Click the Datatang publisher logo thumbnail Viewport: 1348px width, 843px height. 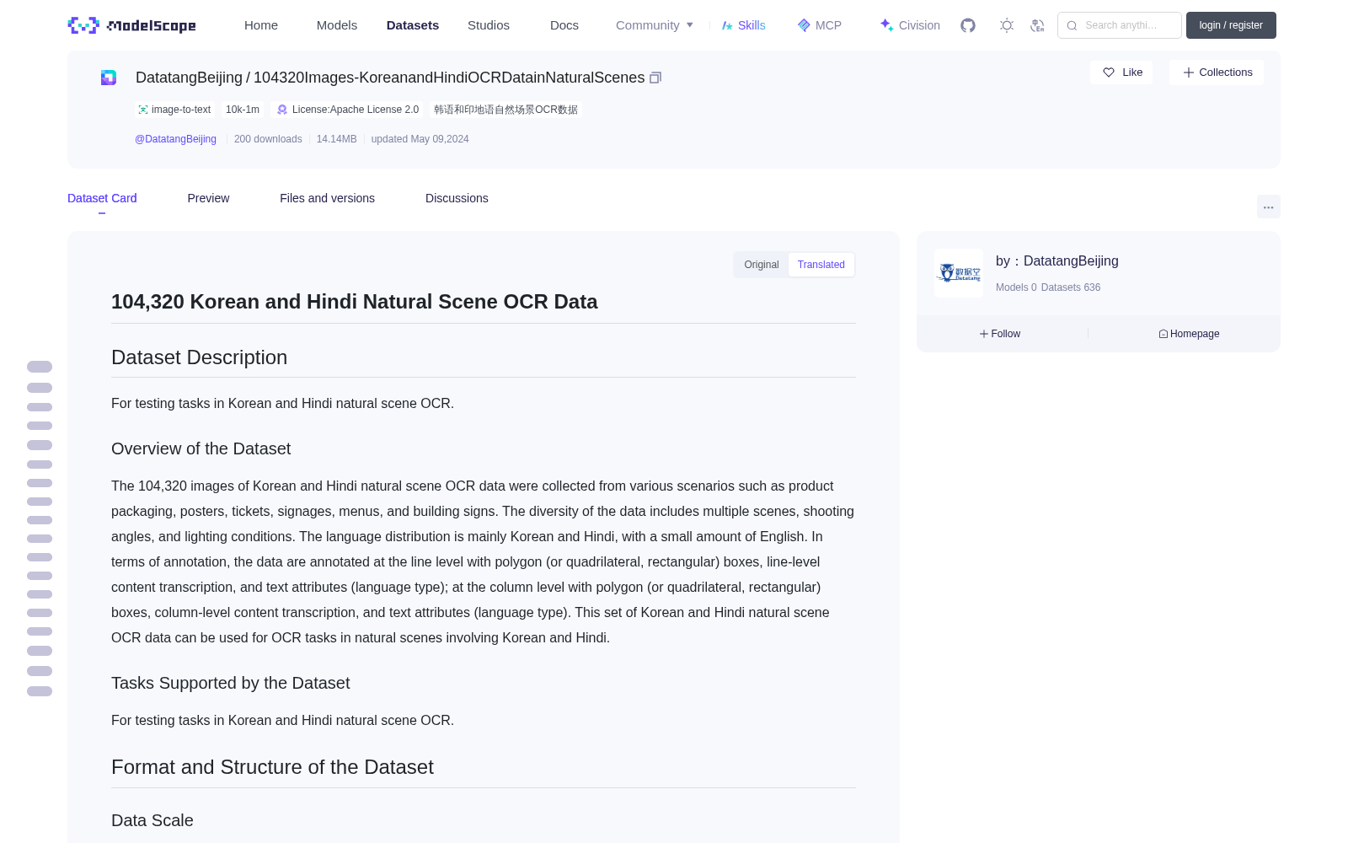coord(959,273)
